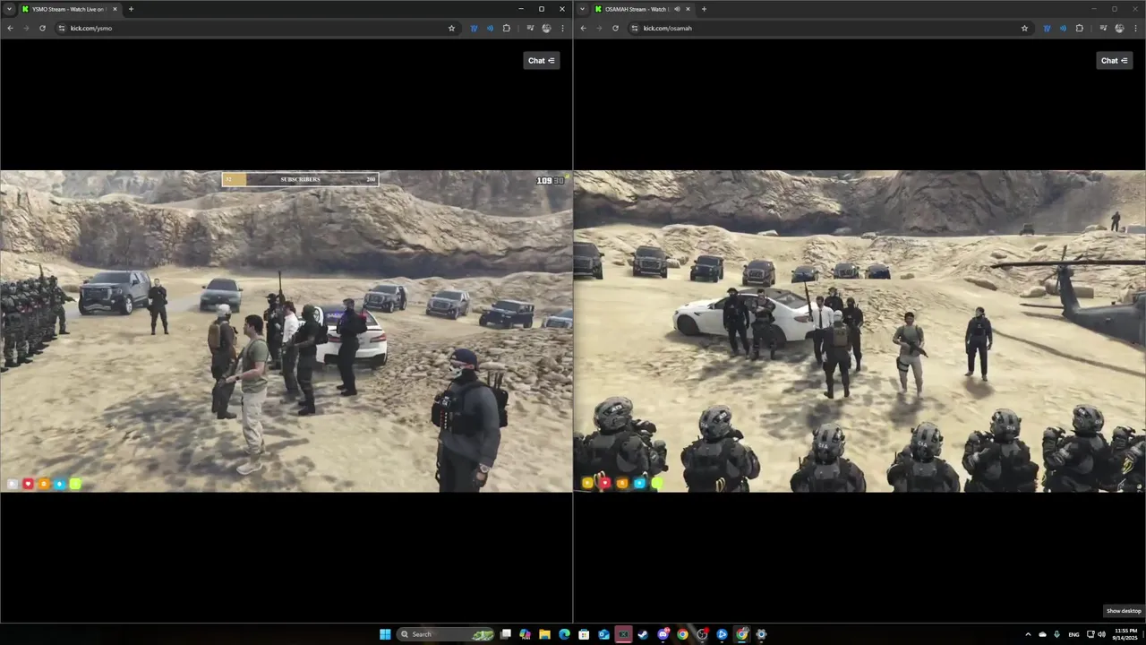Show hidden system tray icons

[x=1028, y=634]
